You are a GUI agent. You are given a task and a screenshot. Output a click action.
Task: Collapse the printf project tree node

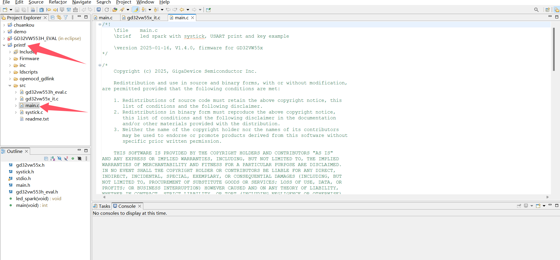[x=4, y=45]
